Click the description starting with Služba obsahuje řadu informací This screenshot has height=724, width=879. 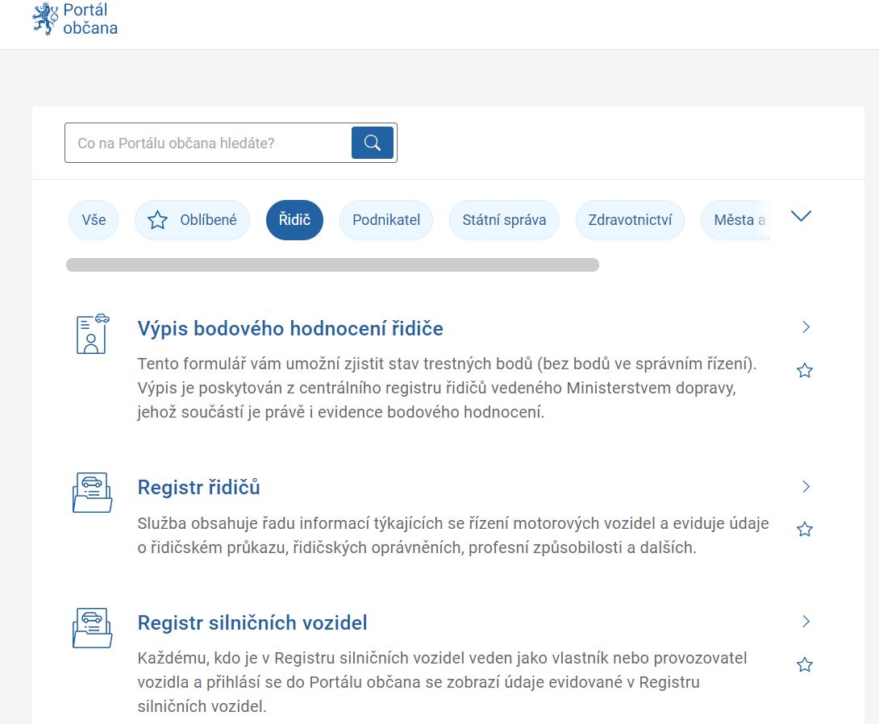(453, 535)
